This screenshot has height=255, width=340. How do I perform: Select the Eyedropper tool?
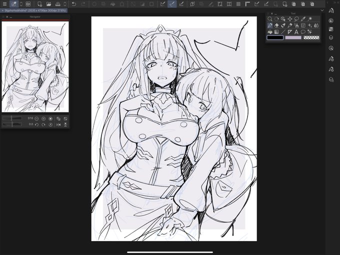pyautogui.click(x=303, y=19)
